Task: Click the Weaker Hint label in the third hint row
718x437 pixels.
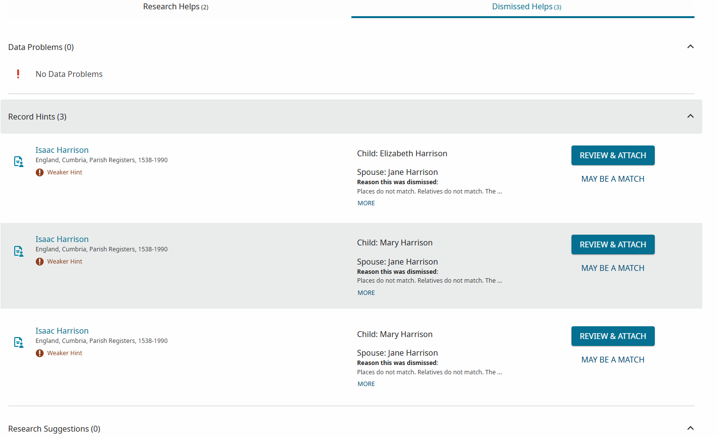Action: pos(65,353)
